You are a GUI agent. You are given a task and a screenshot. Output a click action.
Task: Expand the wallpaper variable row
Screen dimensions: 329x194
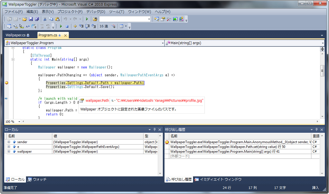point(9,152)
